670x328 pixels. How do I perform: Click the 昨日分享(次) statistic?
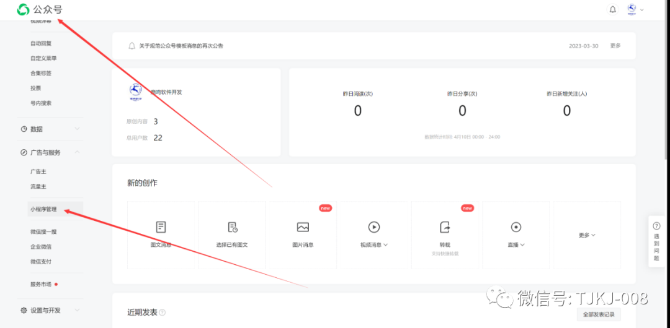[462, 105]
